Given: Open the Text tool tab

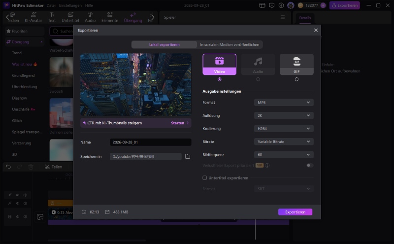Looking at the screenshot, I should [x=52, y=17].
